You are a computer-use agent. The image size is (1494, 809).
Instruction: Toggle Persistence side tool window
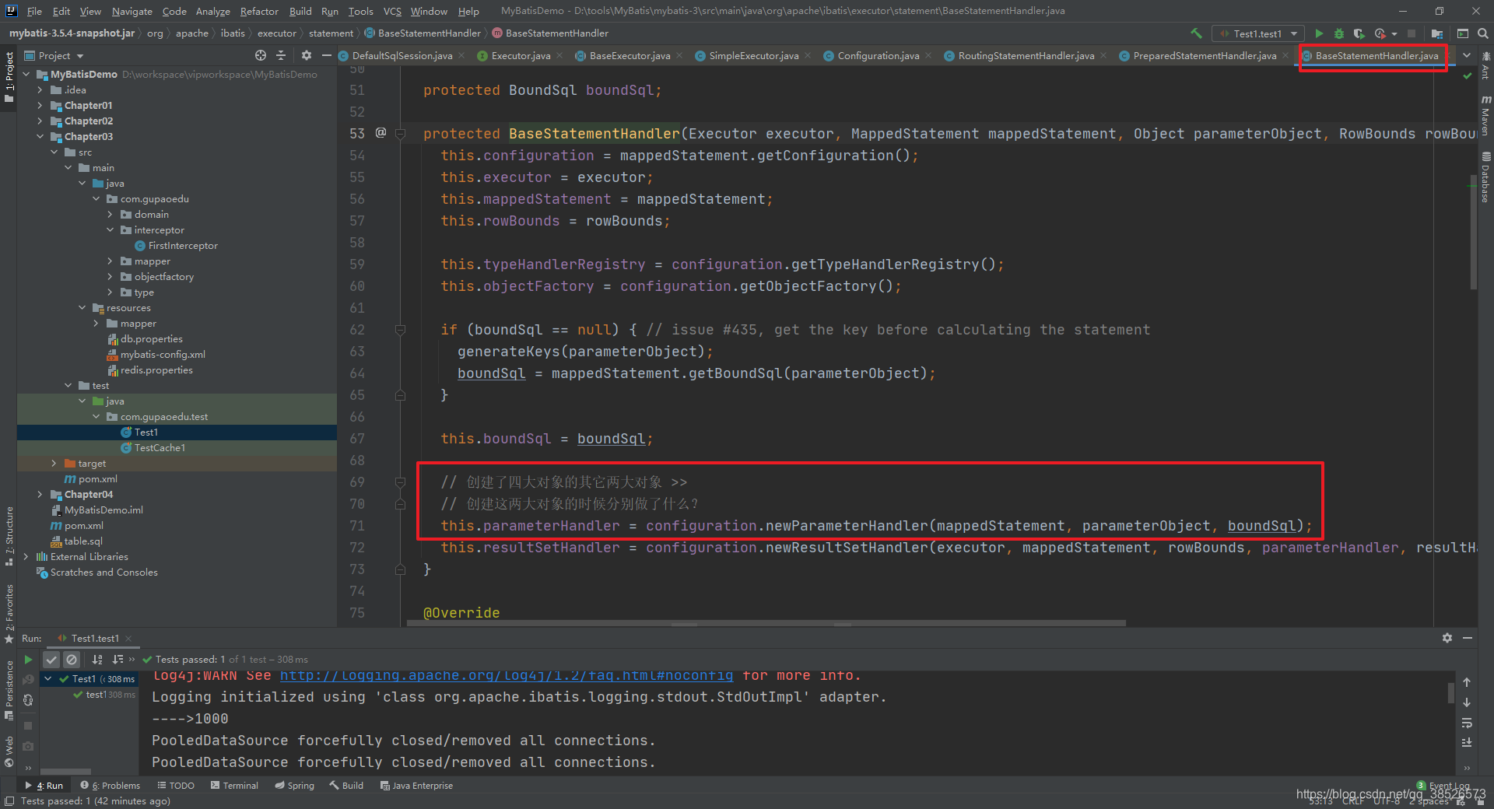9,691
